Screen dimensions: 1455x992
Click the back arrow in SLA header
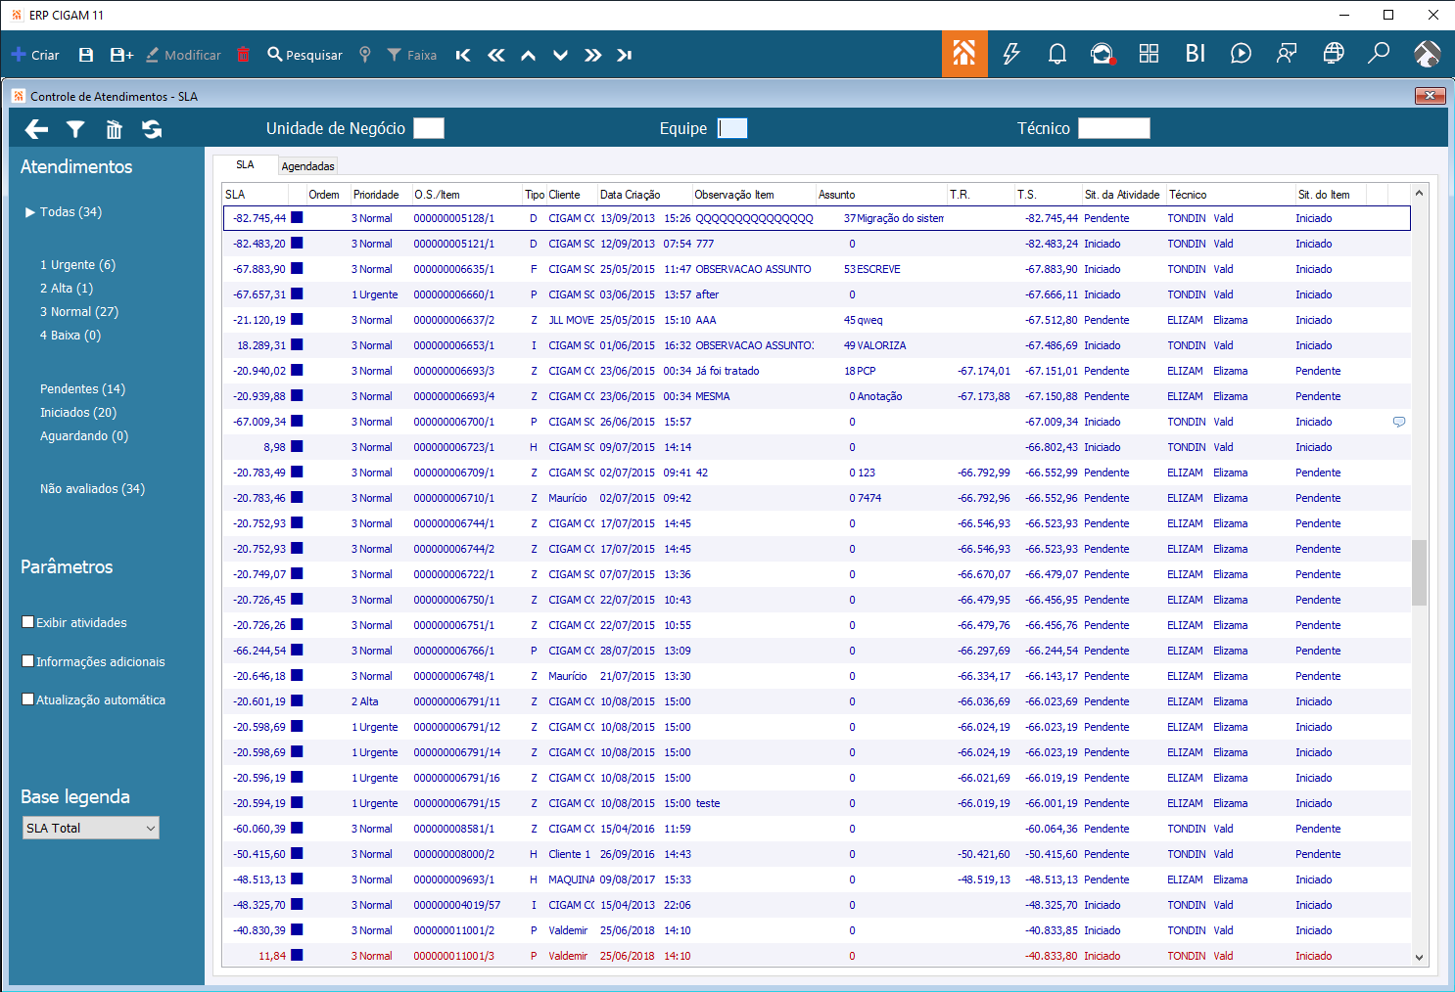(x=36, y=129)
